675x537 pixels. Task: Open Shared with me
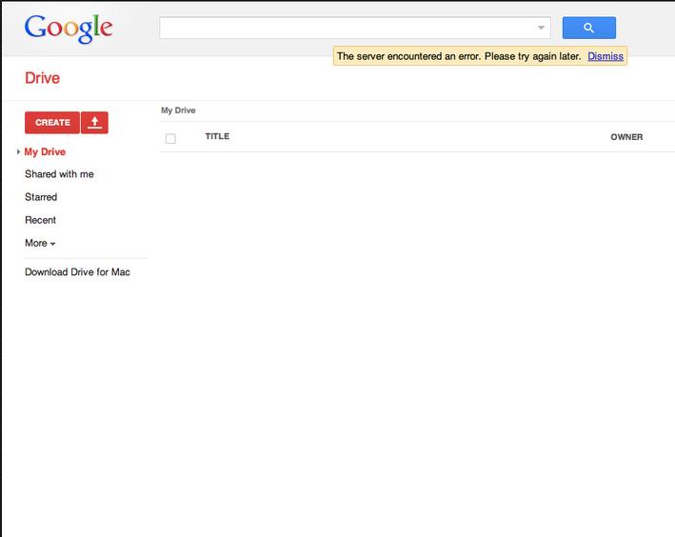coord(59,174)
